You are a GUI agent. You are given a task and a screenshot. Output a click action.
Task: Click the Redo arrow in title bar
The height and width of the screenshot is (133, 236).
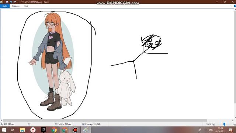[x=15, y=2]
